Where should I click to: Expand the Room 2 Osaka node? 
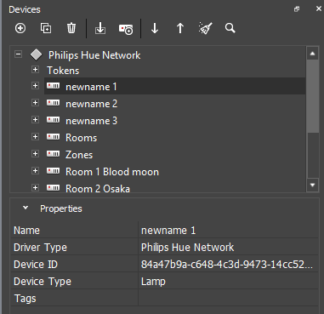[x=35, y=187]
